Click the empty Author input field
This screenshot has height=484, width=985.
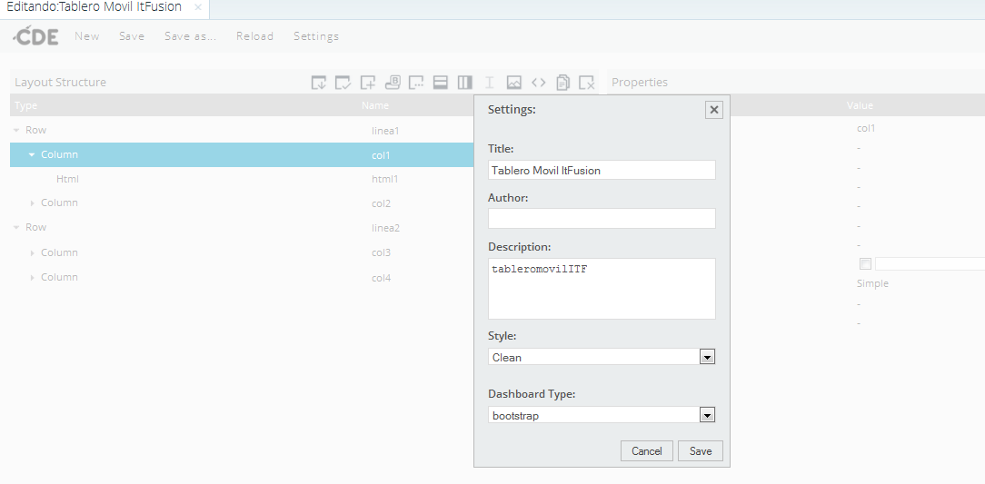click(x=602, y=219)
